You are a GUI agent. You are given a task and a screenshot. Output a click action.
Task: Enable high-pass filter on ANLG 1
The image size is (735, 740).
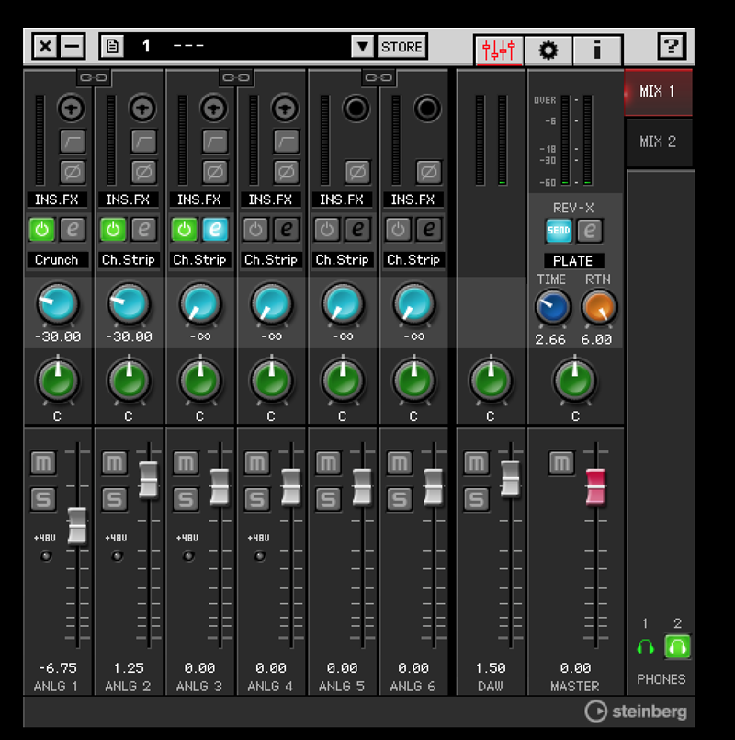click(x=73, y=141)
